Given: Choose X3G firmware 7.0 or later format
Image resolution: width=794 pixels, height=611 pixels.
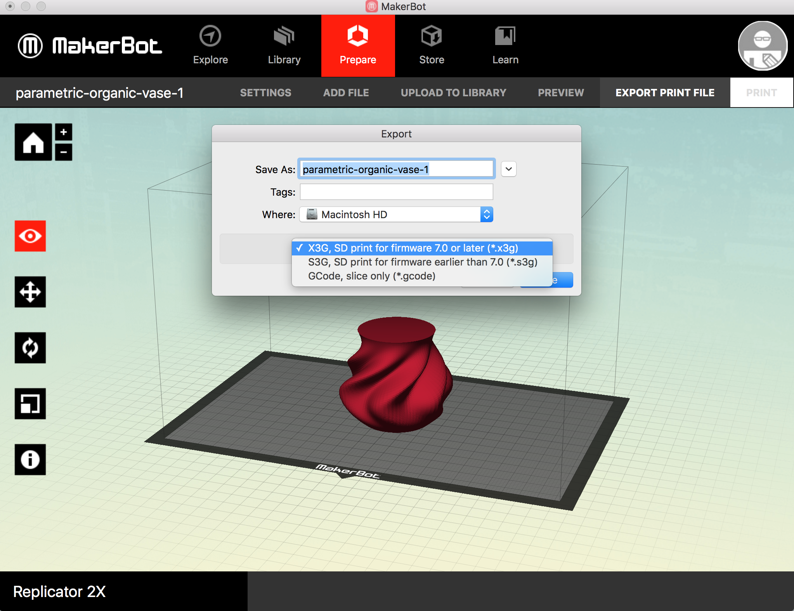Looking at the screenshot, I should click(x=422, y=248).
